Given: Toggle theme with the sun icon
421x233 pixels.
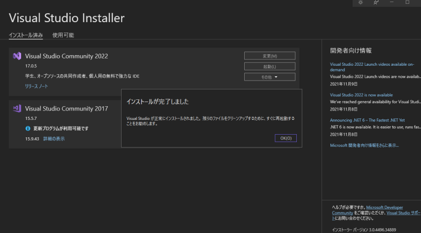Looking at the screenshot, I should 360,3.
